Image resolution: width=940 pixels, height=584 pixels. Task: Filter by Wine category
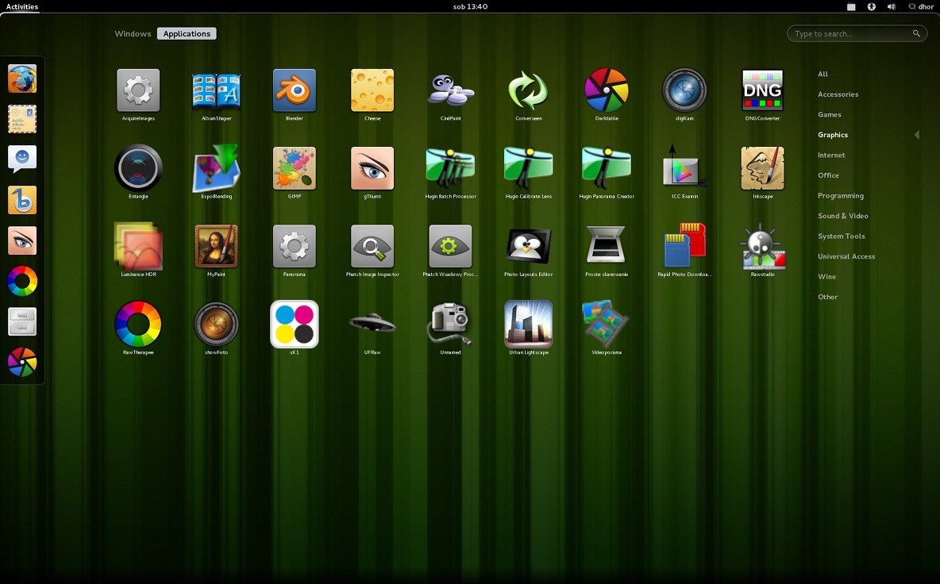coord(826,277)
